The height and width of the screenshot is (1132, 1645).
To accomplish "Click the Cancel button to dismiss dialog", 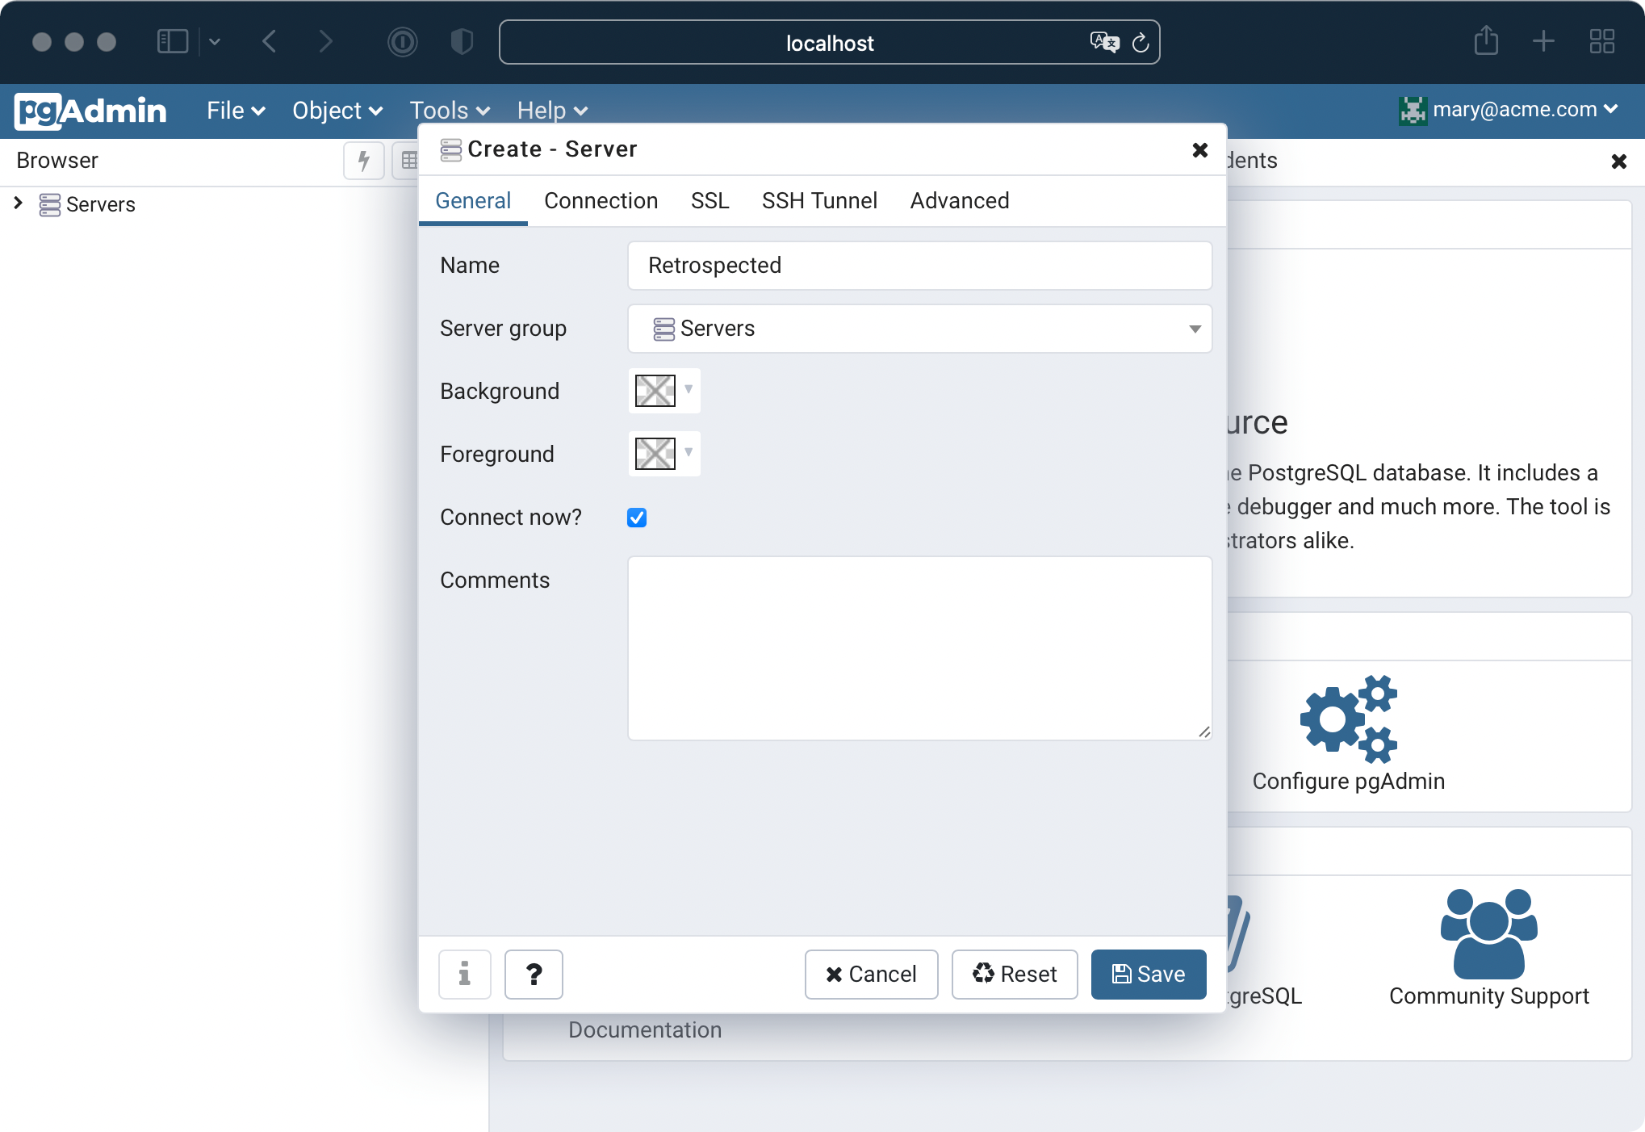I will 871,975.
